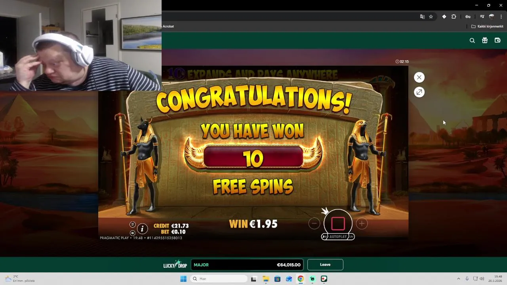
Task: Click the 10 free spins banner
Action: [253, 158]
